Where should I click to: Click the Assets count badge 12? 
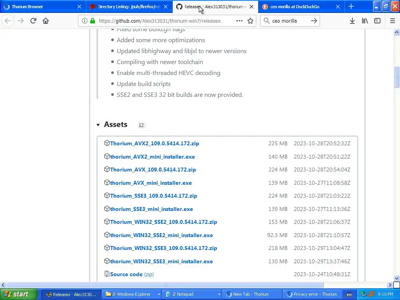coord(141,125)
